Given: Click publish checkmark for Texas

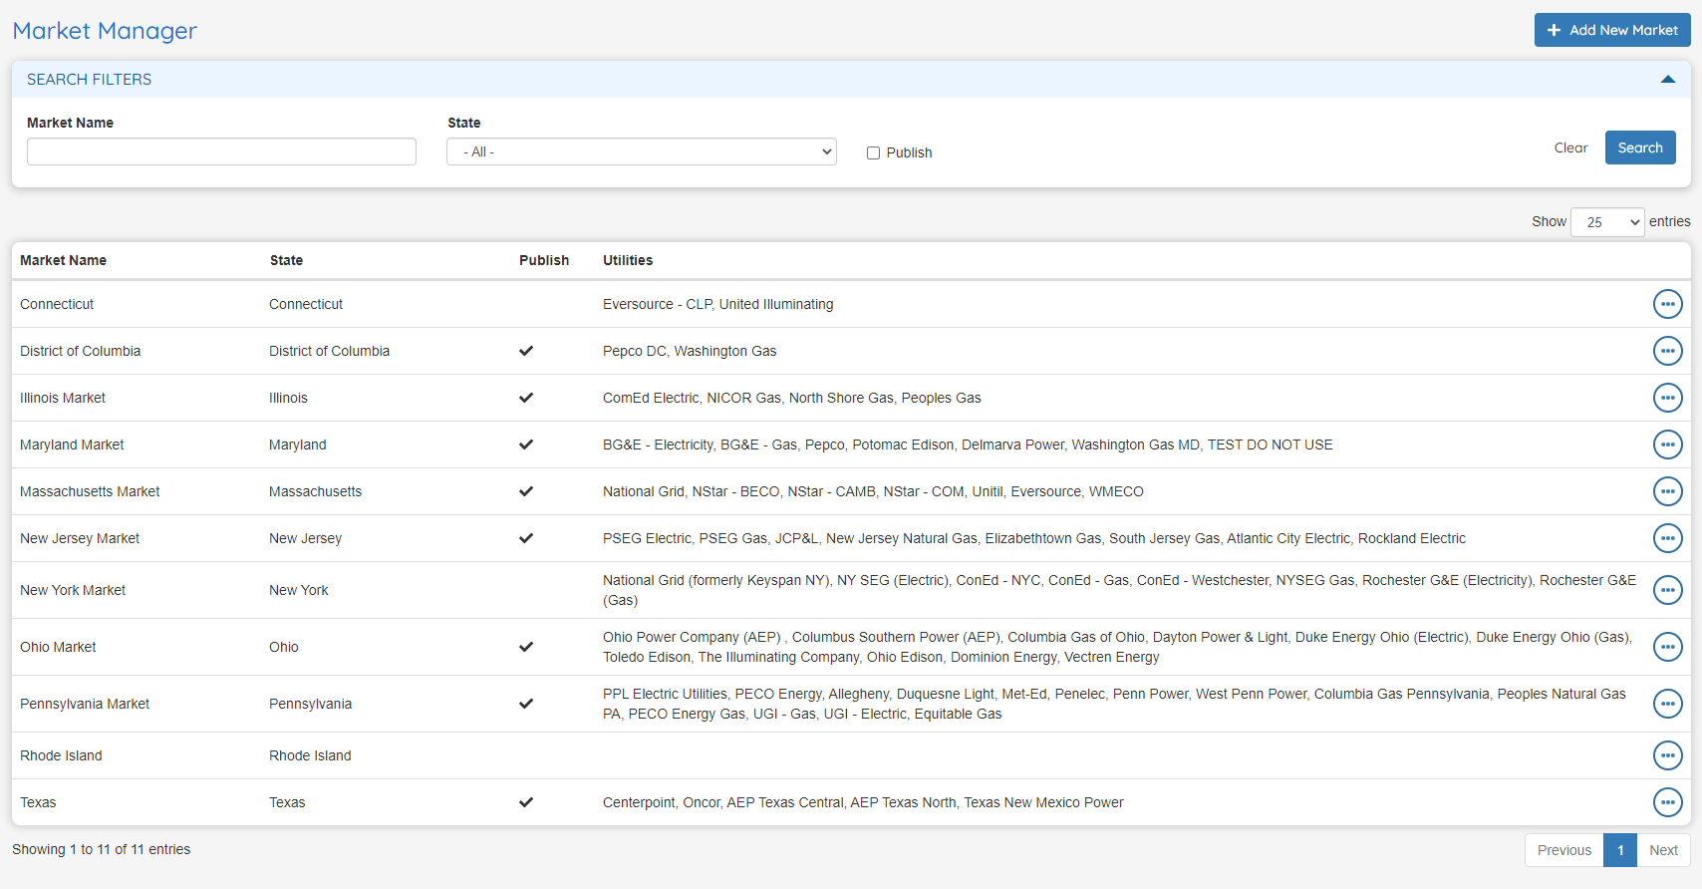Looking at the screenshot, I should 526,802.
